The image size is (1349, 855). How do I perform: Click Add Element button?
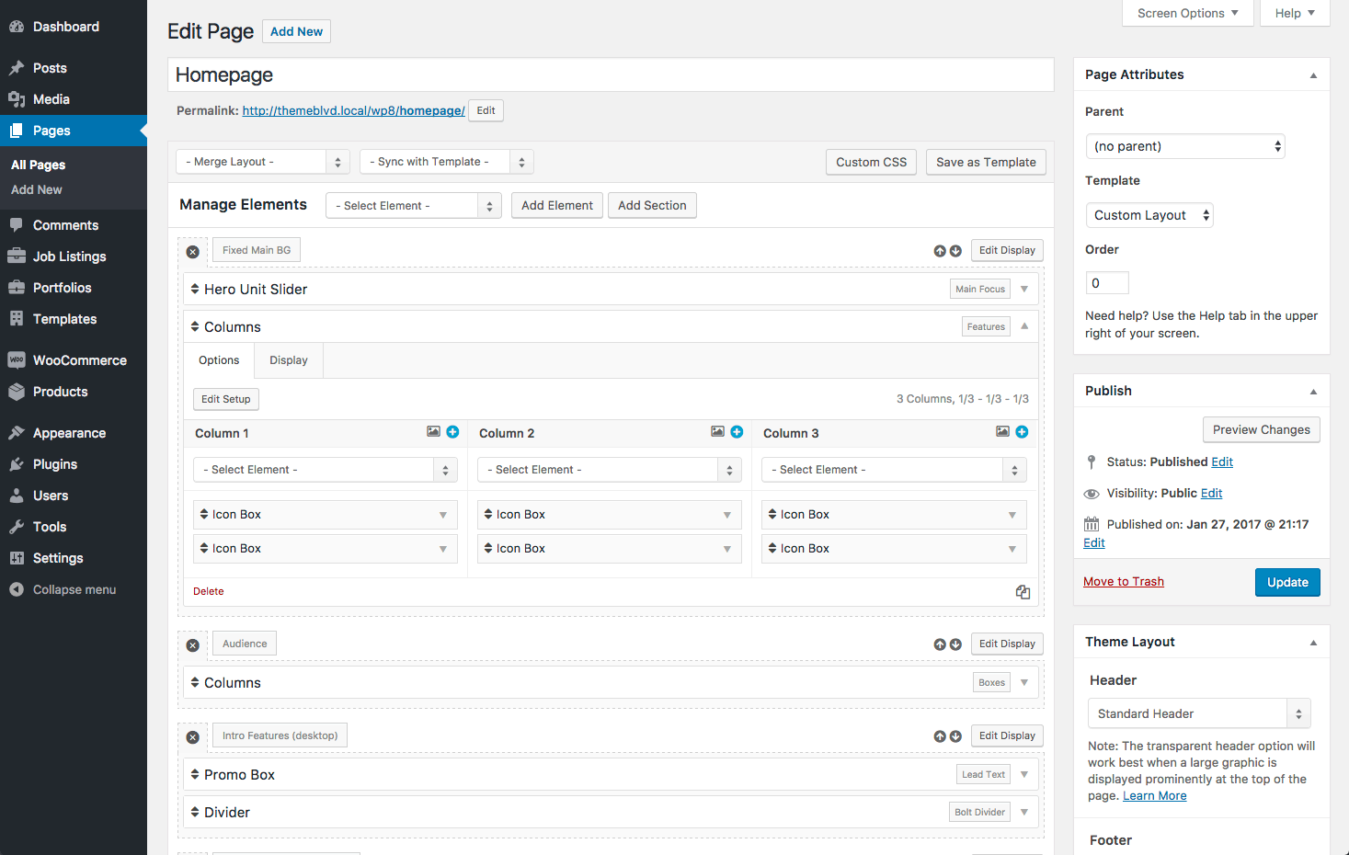557,205
